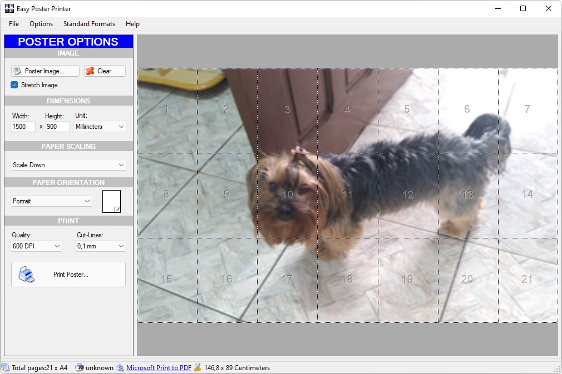Screen dimensions: 562x374
Task: Click the Easy Poster Printer app icon
Action: 9,8
